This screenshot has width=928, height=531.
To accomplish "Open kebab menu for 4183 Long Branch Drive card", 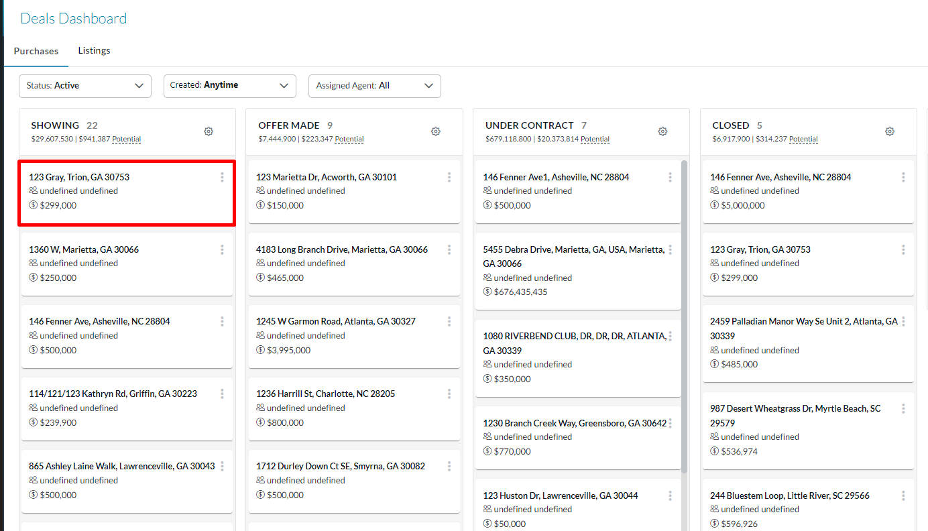I will click(x=449, y=249).
